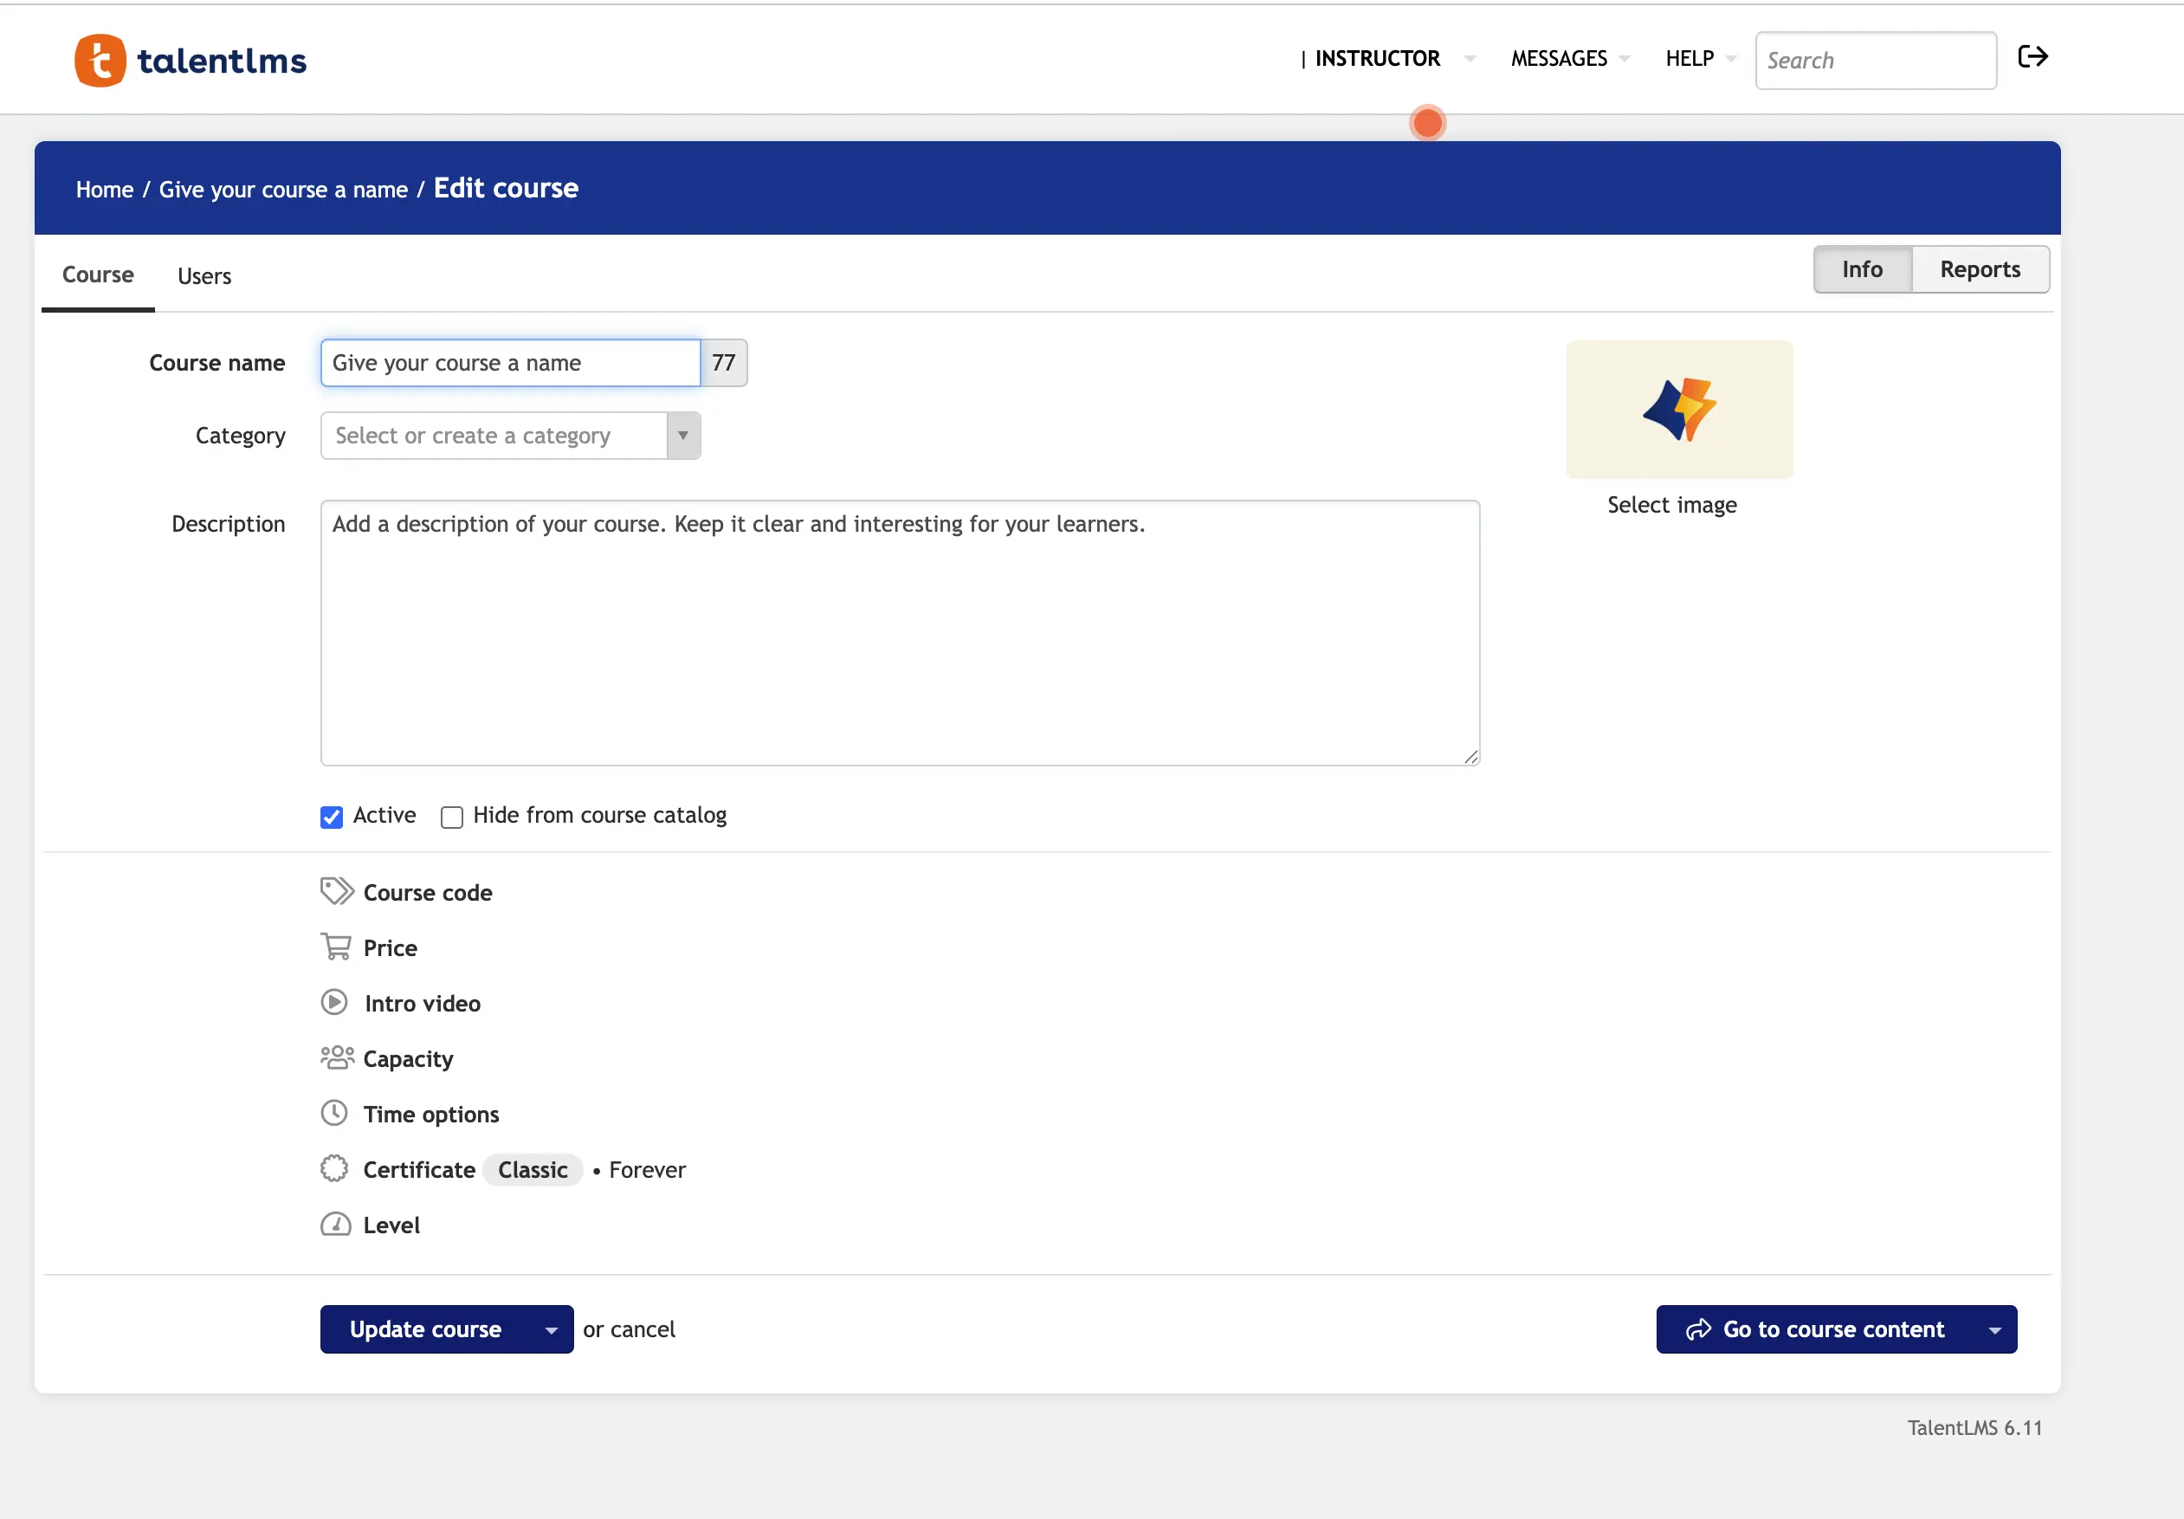2184x1519 pixels.
Task: Expand Go to course content dropdown arrow
Action: coord(1994,1329)
